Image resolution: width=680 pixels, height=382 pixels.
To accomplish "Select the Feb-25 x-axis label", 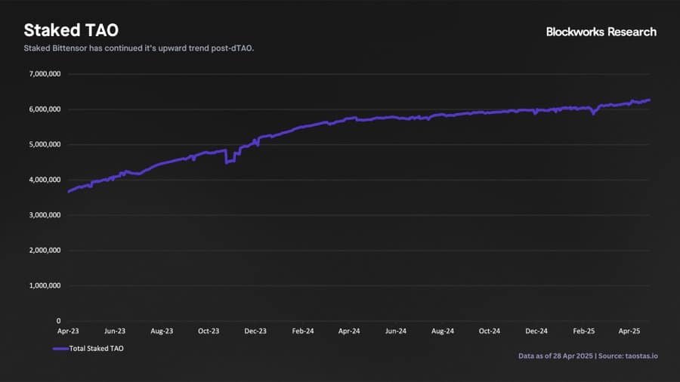I will click(x=584, y=331).
